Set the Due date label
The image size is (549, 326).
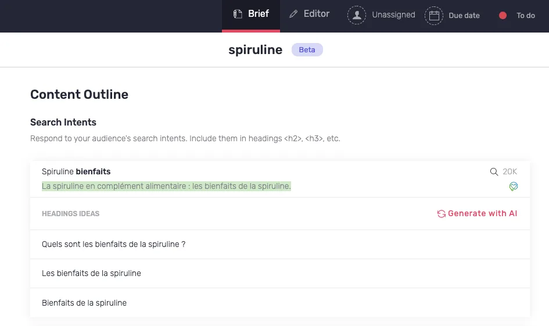[x=464, y=16]
